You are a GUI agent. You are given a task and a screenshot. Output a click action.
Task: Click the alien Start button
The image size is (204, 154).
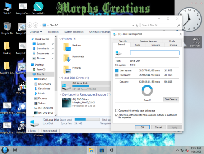point(5,150)
